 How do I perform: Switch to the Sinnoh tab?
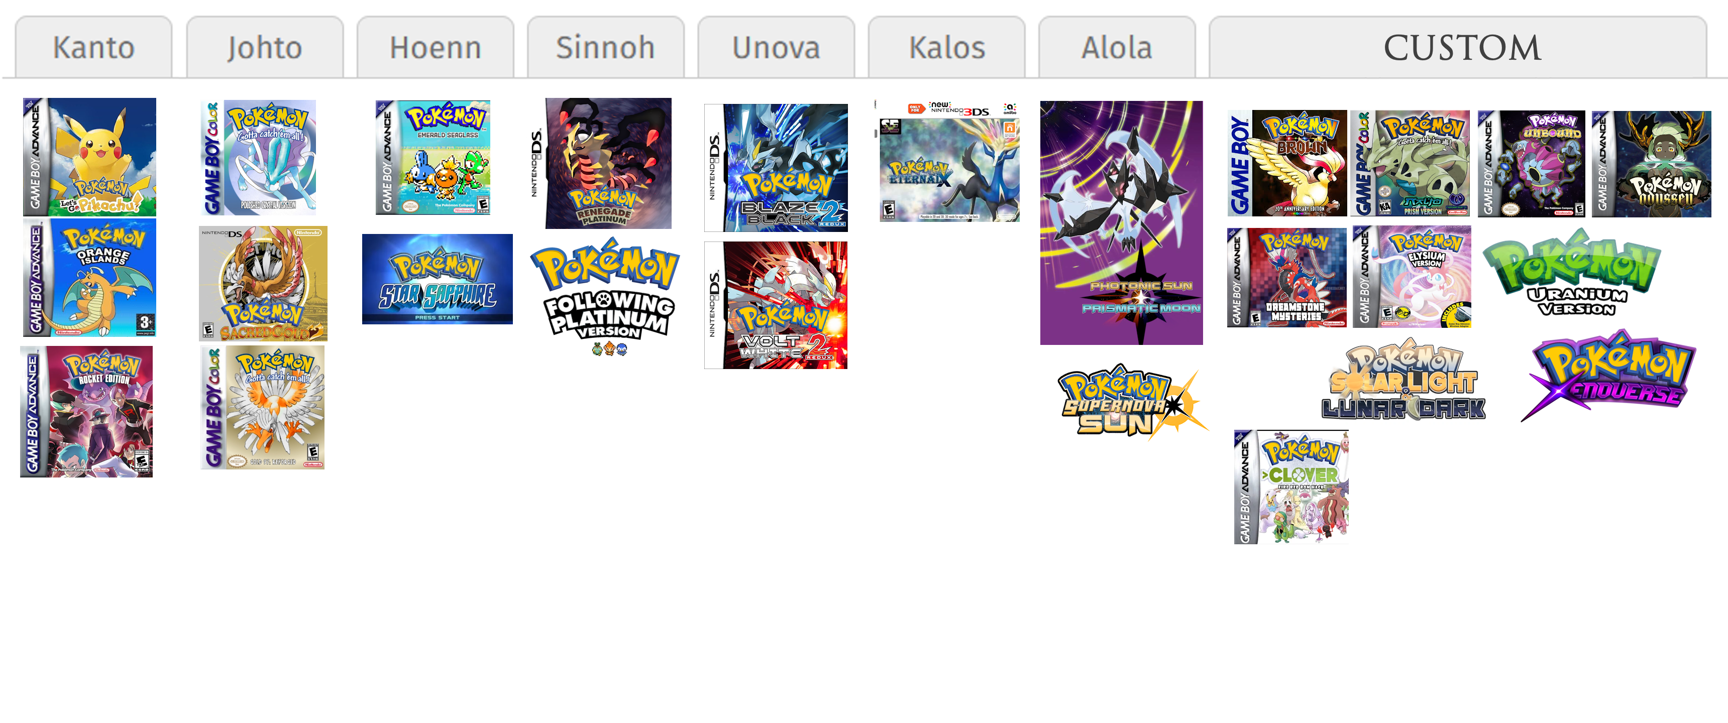(605, 47)
